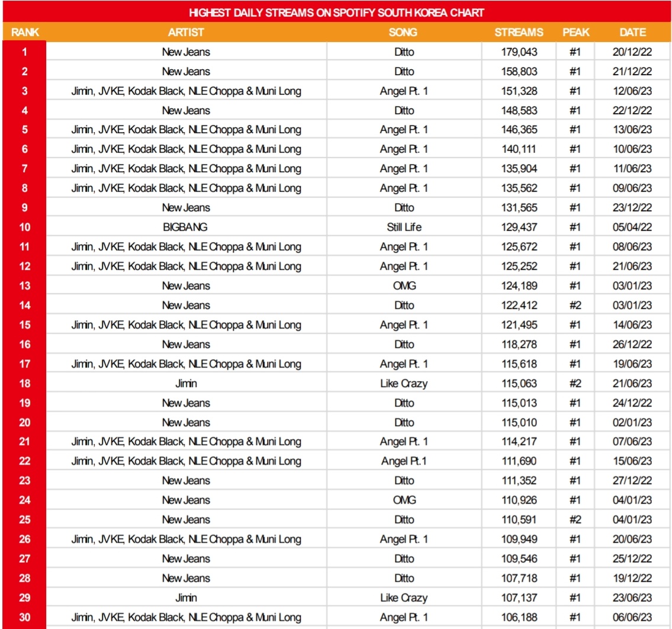The height and width of the screenshot is (629, 672).
Task: Select the stream value 129,437
Action: click(519, 227)
